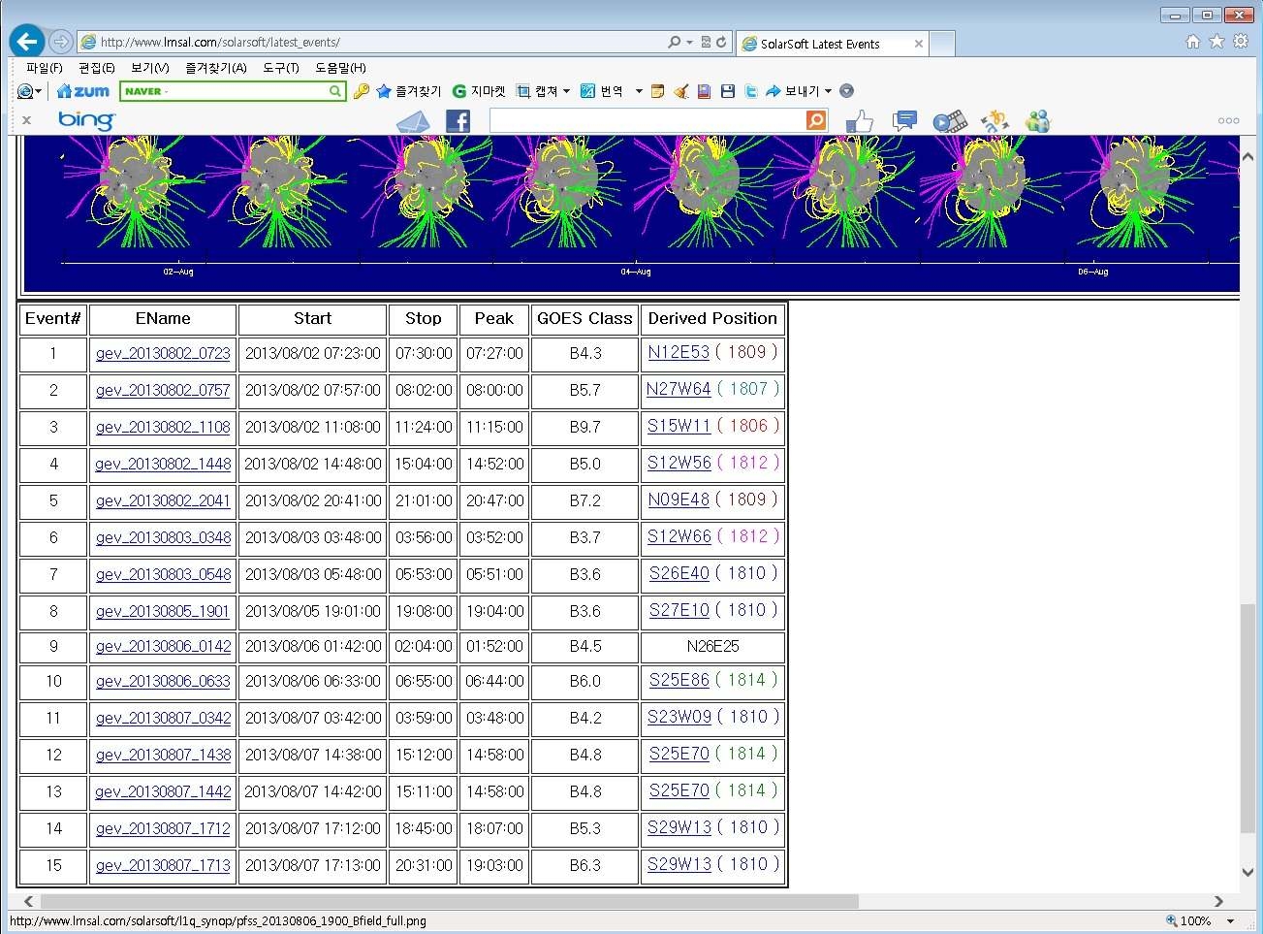1263x934 pixels.
Task: Click the horizontal scrollbar thumb
Action: (449, 901)
